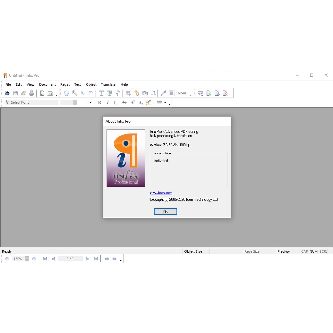Click the Save As icon with pencil
Viewport: 333px width, 333px height.
tap(23, 93)
